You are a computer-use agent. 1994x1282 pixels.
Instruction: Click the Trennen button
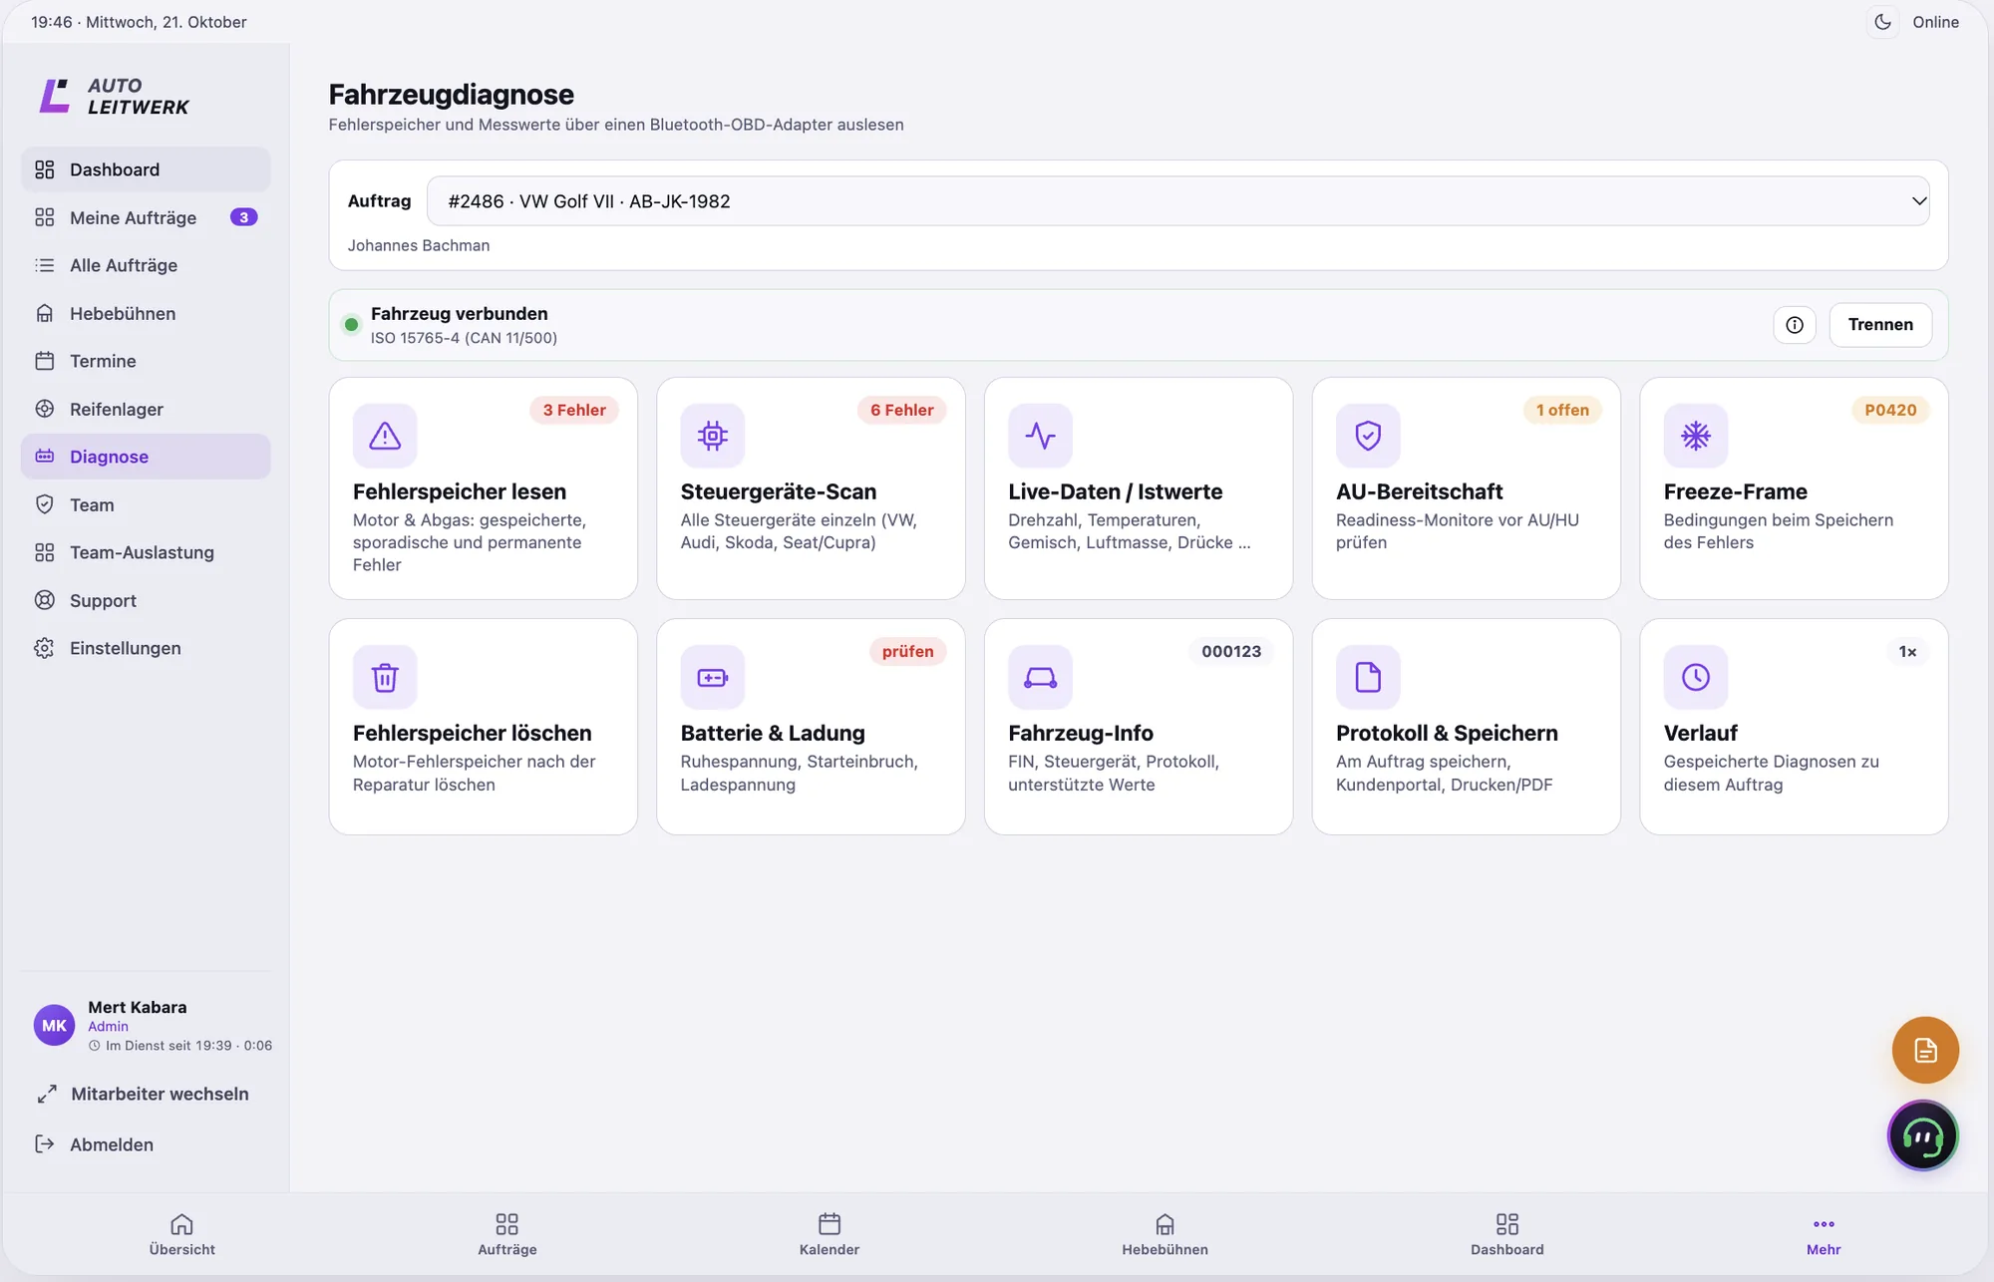[1880, 325]
